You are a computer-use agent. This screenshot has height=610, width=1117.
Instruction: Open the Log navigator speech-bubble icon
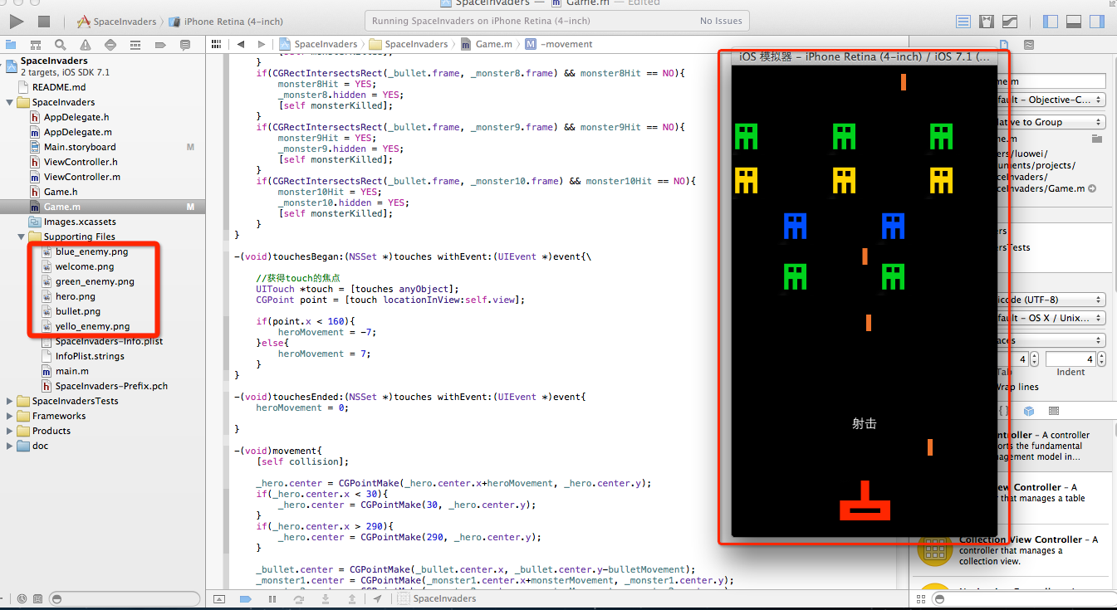(185, 44)
